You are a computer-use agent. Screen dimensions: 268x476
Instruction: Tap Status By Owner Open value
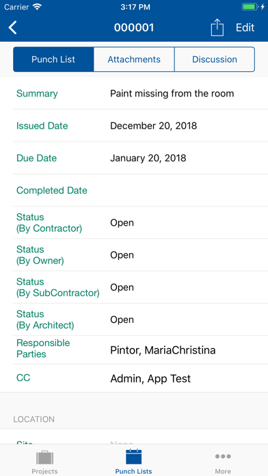pyautogui.click(x=122, y=255)
